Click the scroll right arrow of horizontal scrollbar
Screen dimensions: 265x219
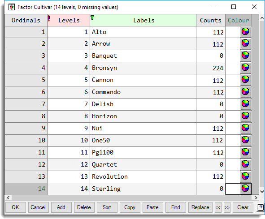pos(256,198)
